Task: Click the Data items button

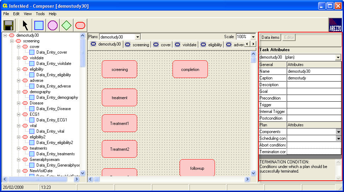Action: (x=270, y=37)
